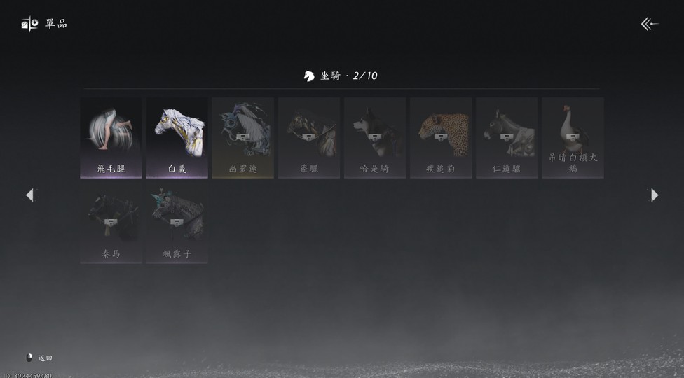Click the lock icon on 疾追豹
Screen dimensions: 684x378
click(x=441, y=136)
